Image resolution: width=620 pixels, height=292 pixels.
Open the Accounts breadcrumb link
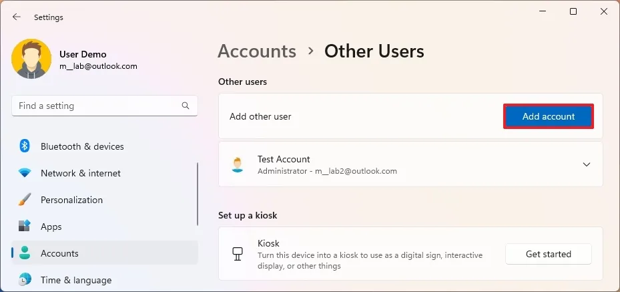257,51
